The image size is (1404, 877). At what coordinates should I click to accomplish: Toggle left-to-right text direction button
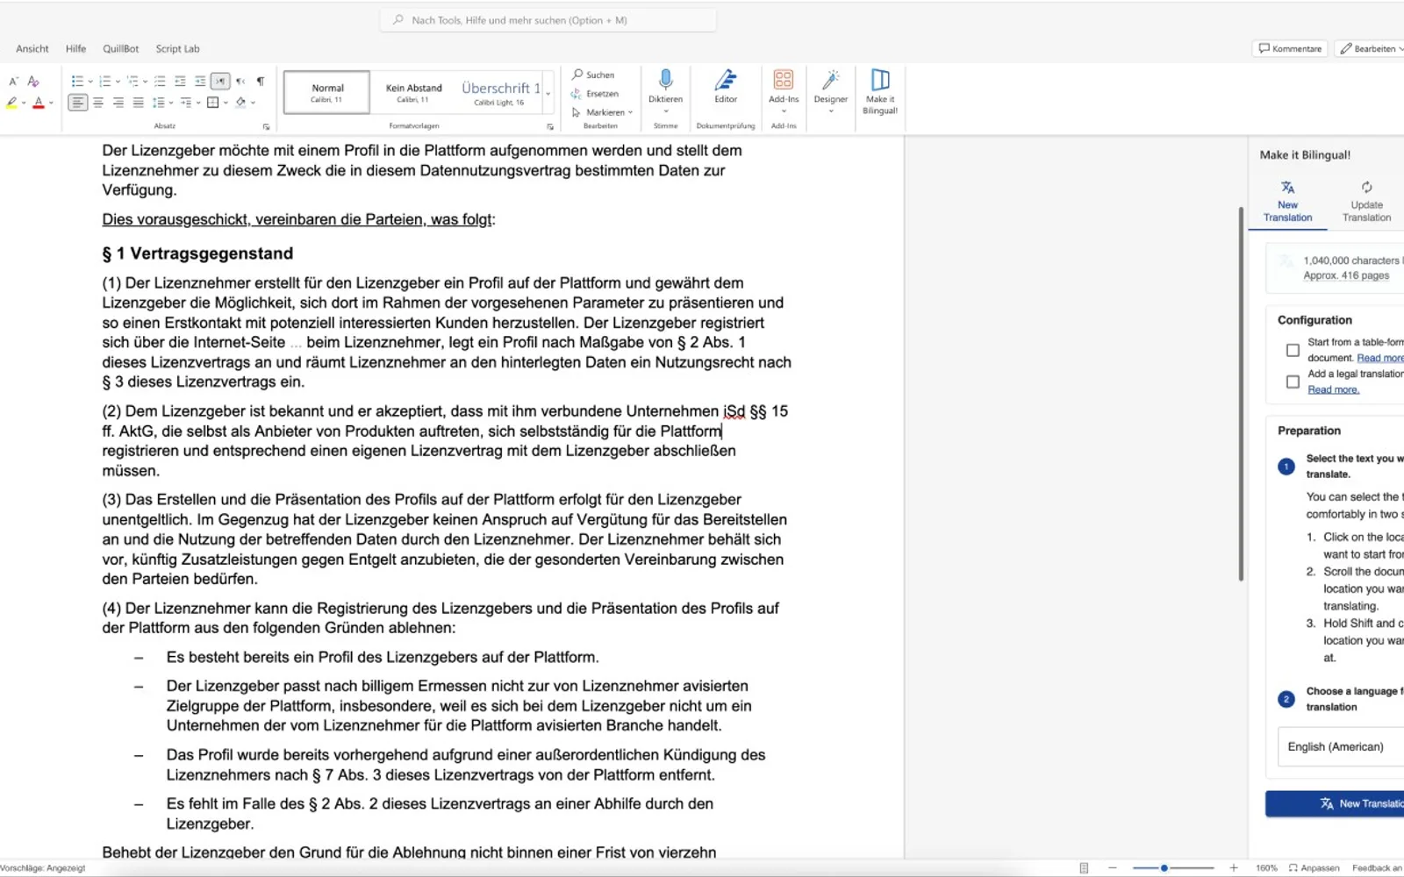(220, 81)
